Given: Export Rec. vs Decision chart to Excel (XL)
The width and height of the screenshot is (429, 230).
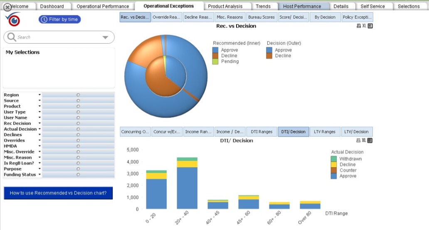Looking at the screenshot, I should tap(364, 26).
